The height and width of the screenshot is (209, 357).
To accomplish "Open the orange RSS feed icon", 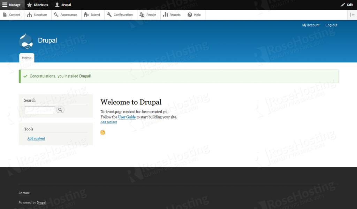I will coord(102,132).
